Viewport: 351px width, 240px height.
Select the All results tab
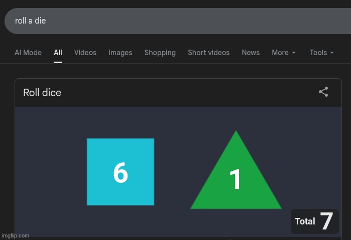pyautogui.click(x=58, y=53)
